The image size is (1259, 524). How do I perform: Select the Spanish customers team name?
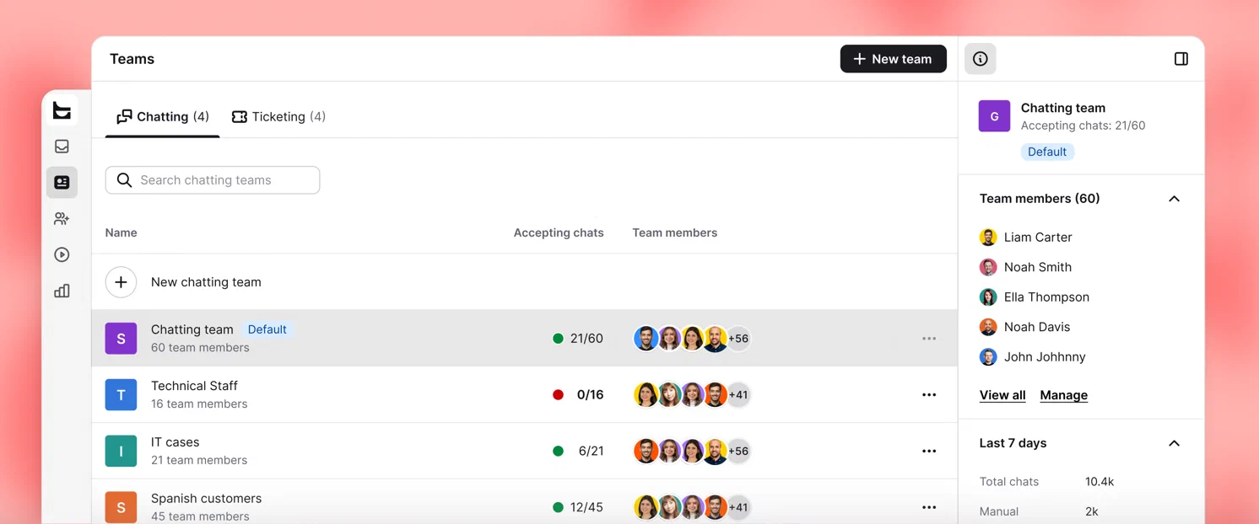[x=207, y=499]
